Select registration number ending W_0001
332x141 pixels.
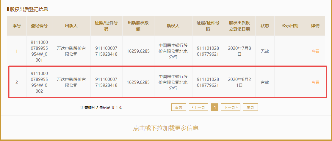point(39,51)
